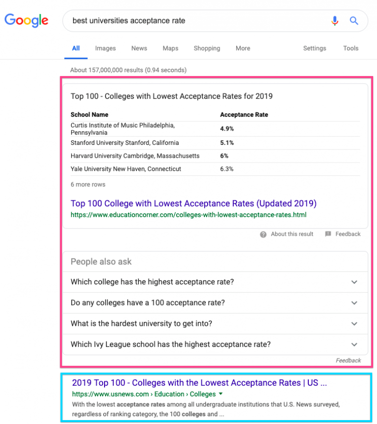Expand 'Do any colleges have a 100 acceptance rate?'
The width and height of the screenshot is (377, 424).
[x=354, y=303]
